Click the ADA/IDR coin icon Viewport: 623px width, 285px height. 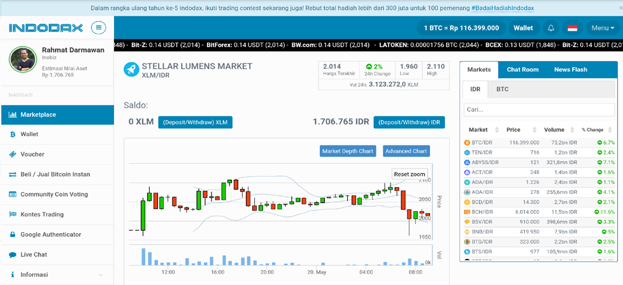coord(467,182)
